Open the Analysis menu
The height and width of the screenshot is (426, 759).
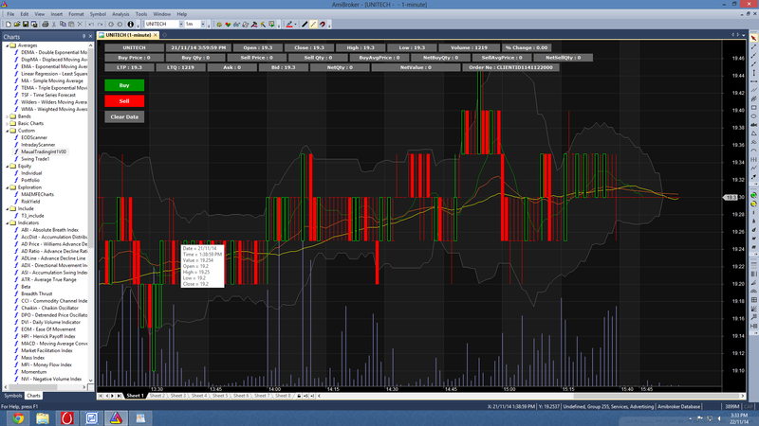point(120,14)
